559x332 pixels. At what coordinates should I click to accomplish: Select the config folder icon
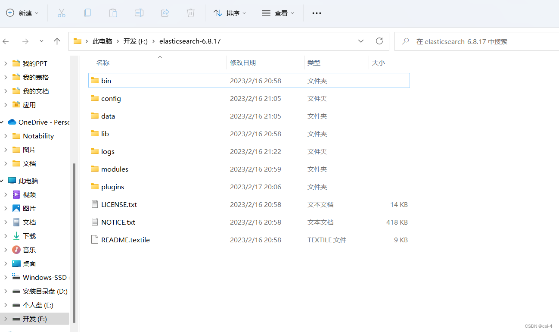[95, 98]
